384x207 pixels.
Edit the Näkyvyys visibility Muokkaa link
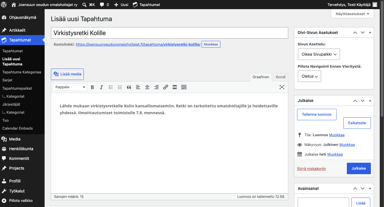click(347, 145)
